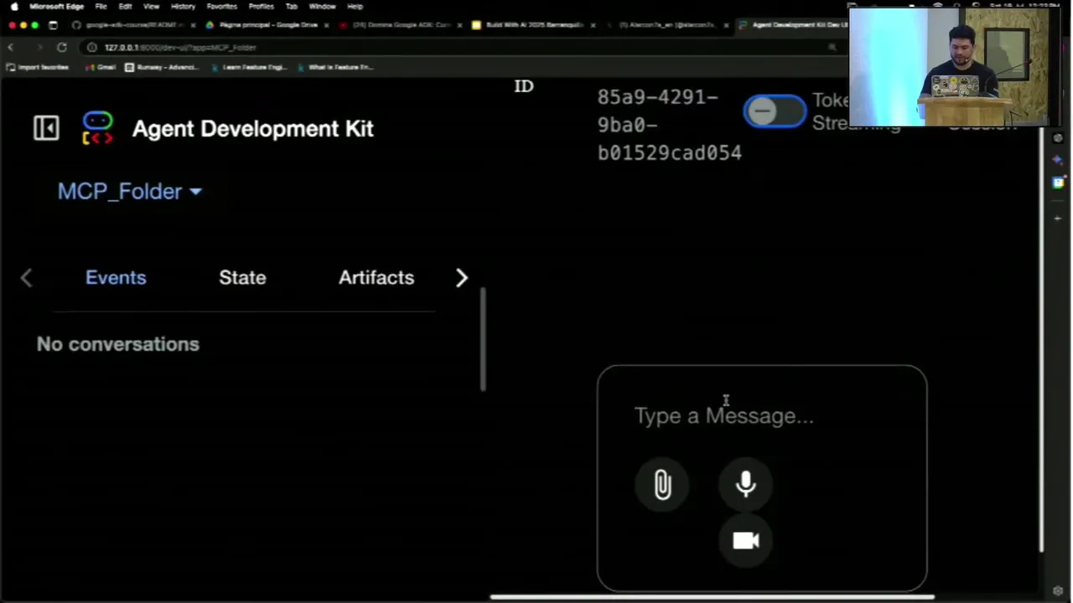Screen dimensions: 1073x603
Task: Click the search icon in the address bar
Action: (832, 47)
